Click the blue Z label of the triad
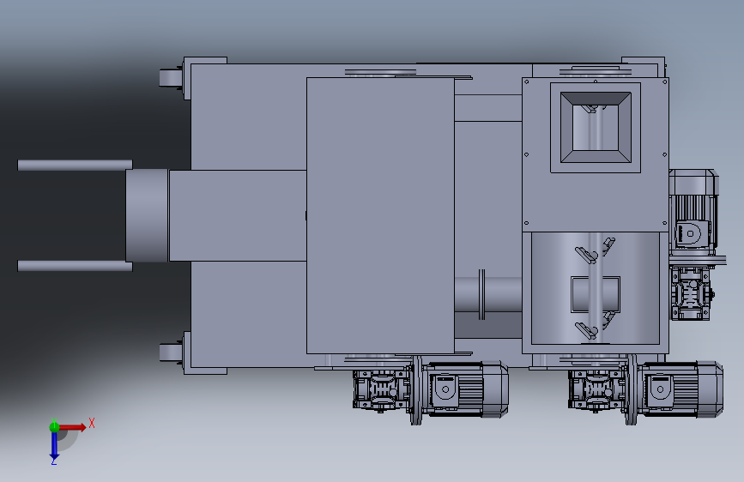 54,461
